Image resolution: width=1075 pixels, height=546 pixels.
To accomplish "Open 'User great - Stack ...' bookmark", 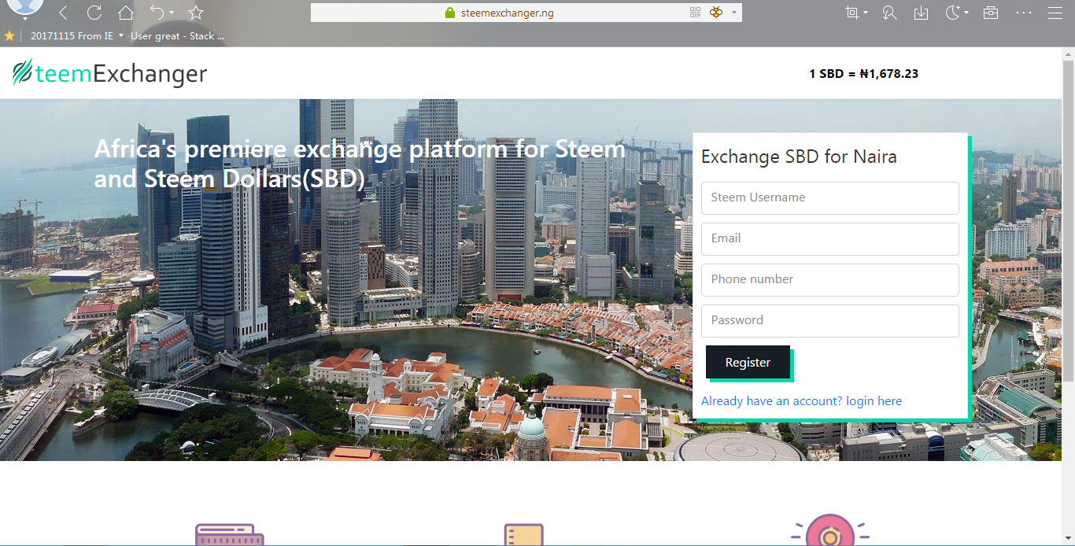I will pos(177,36).
